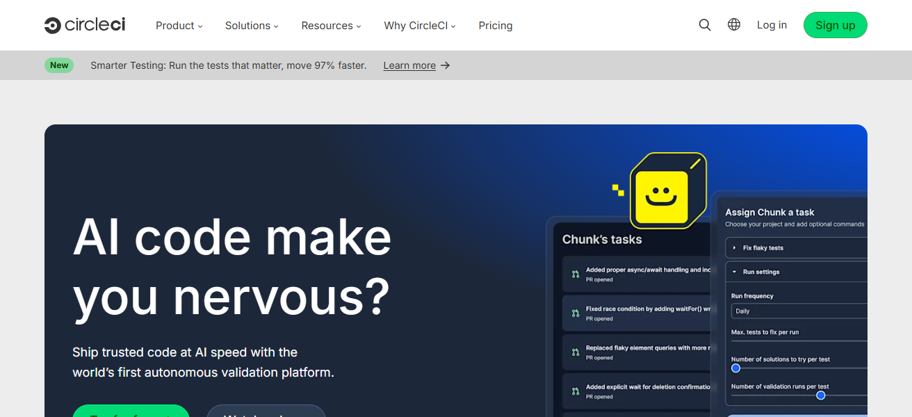Screen dimensions: 912x417
Task: Select the pull request icon on race condition task
Action: coord(573,311)
